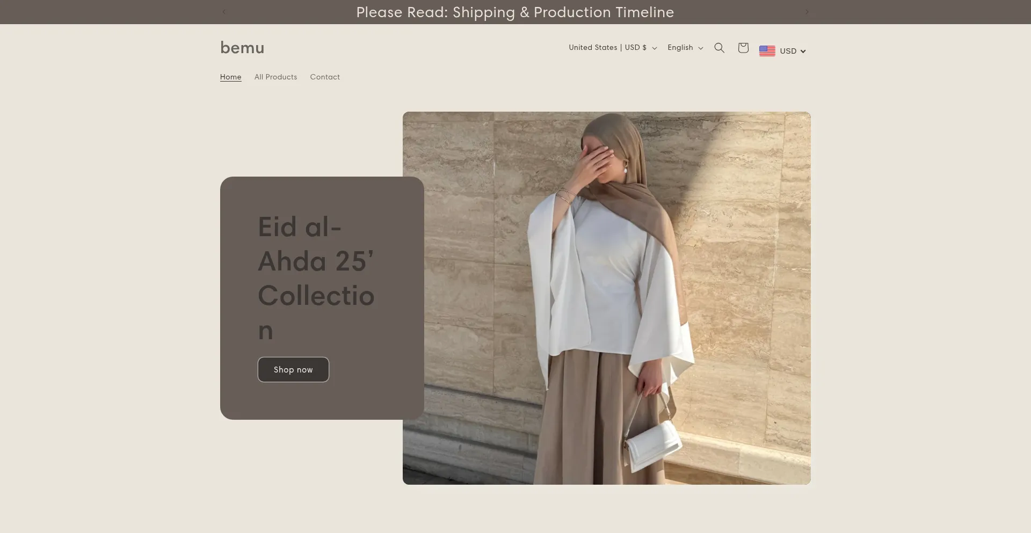Click the Eid al-Ahda 25' Collection heading
Viewport: 1031px width, 533px height.
(x=316, y=278)
